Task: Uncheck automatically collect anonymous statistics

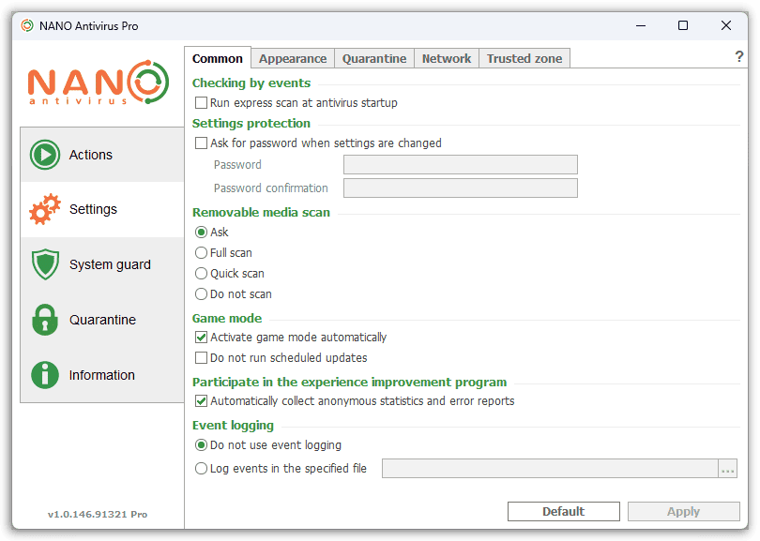Action: [x=201, y=401]
